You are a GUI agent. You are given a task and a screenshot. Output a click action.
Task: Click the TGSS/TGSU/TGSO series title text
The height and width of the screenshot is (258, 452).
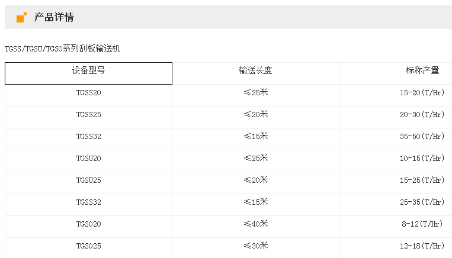pos(62,49)
